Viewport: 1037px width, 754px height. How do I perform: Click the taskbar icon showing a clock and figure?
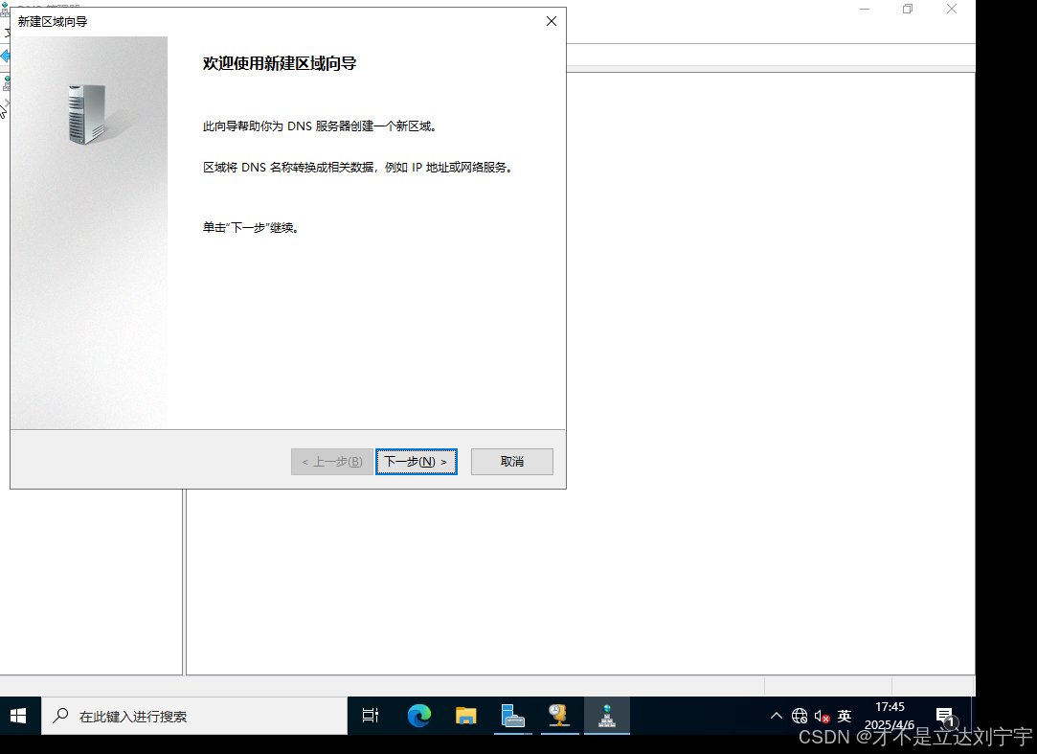click(560, 715)
